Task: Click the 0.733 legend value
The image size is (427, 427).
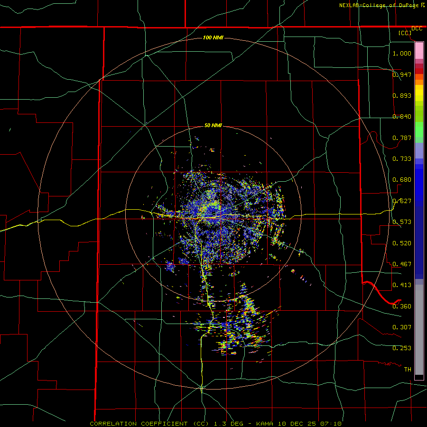Action: click(402, 158)
